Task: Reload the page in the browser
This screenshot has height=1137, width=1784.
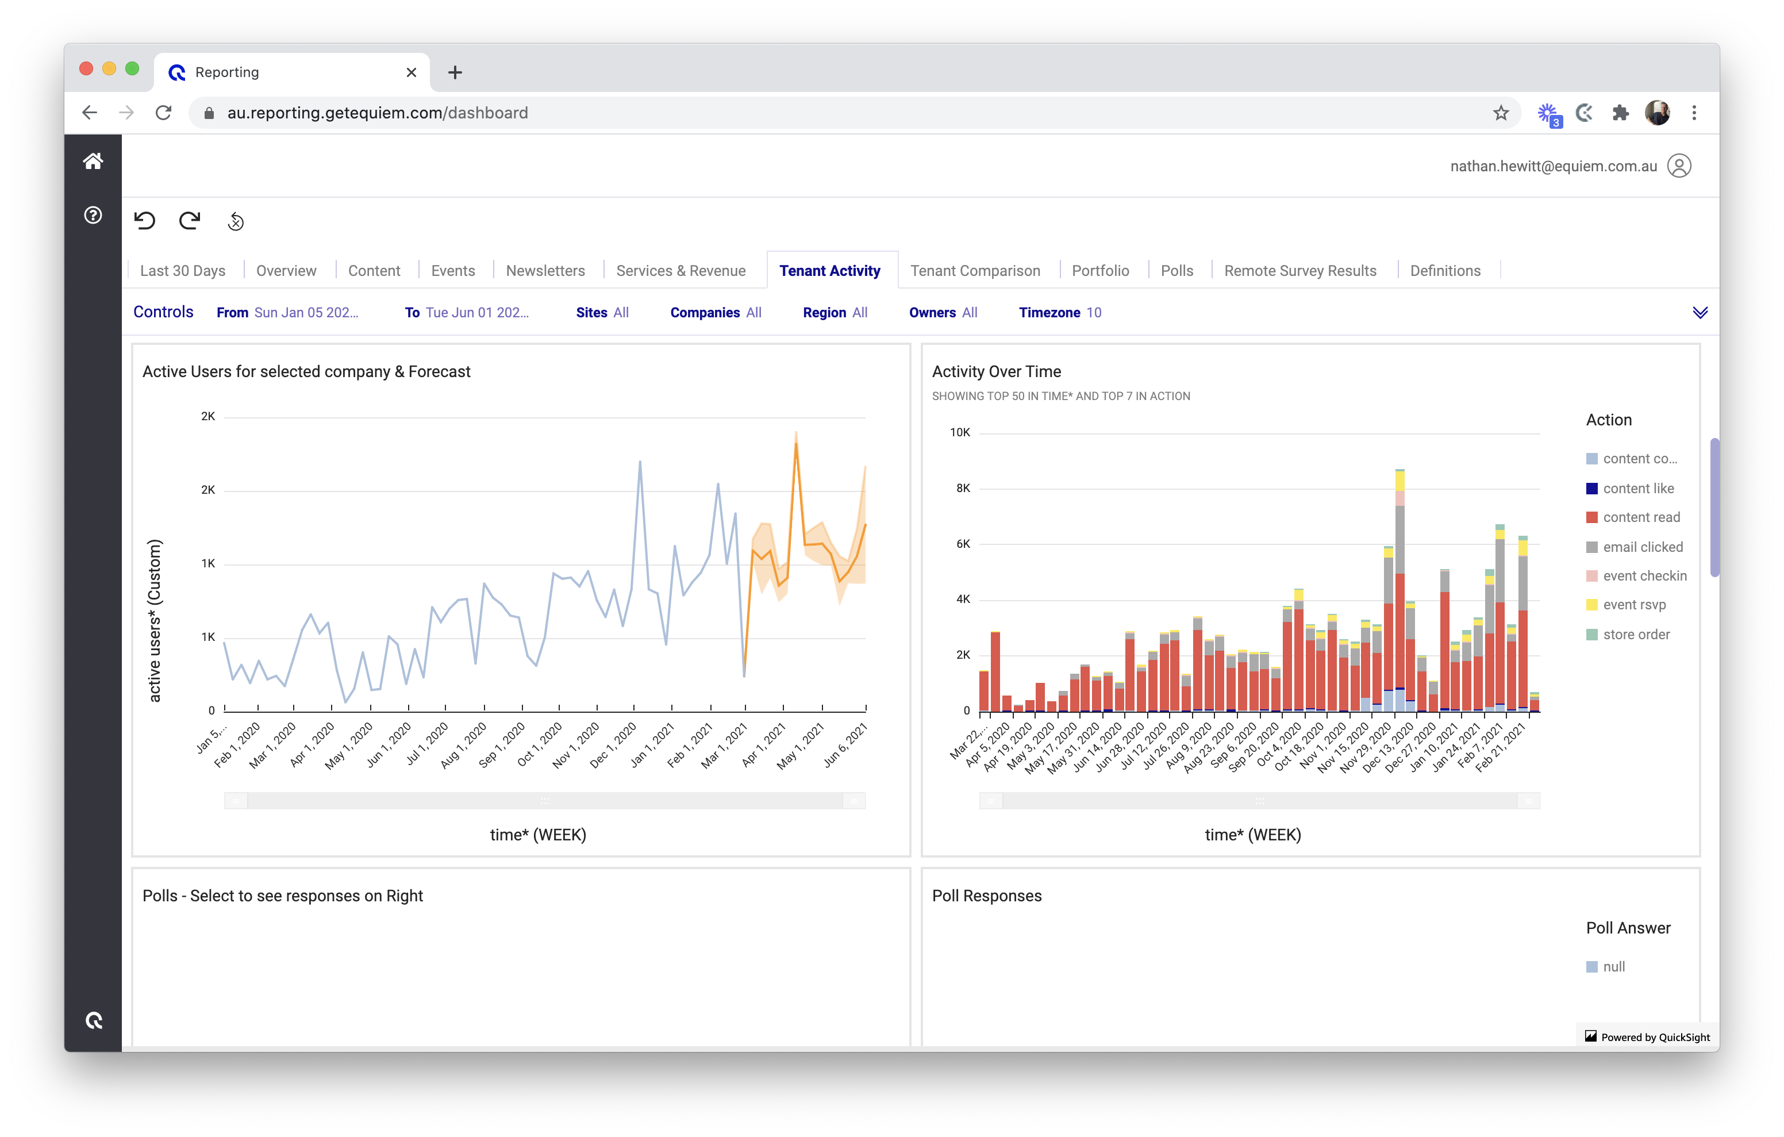Action: 164,113
